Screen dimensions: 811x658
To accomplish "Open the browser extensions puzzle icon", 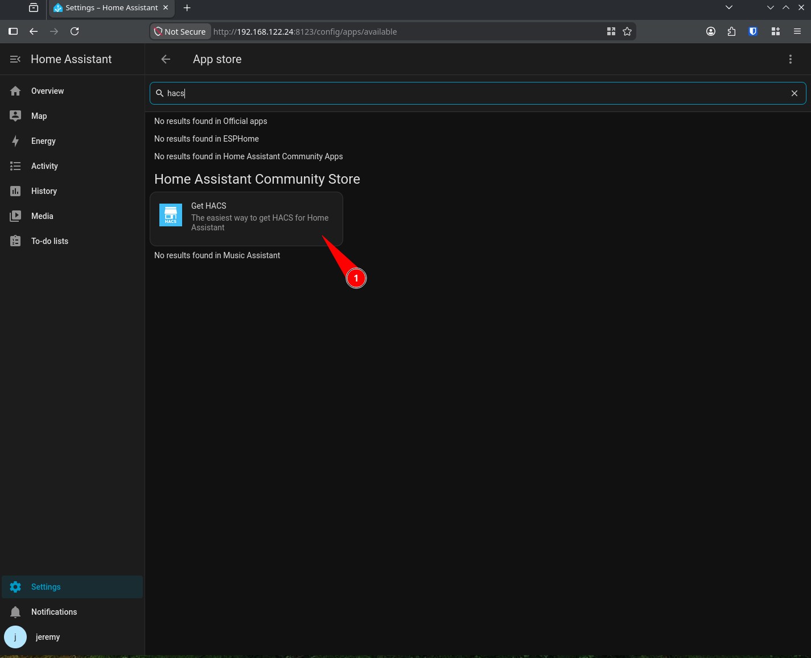I will click(731, 31).
